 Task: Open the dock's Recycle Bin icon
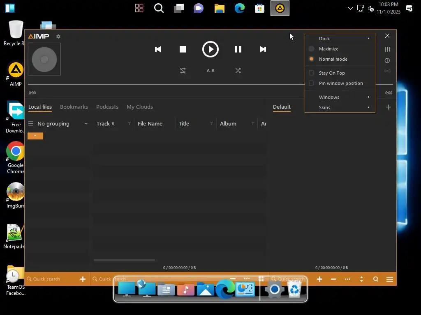tap(294, 290)
